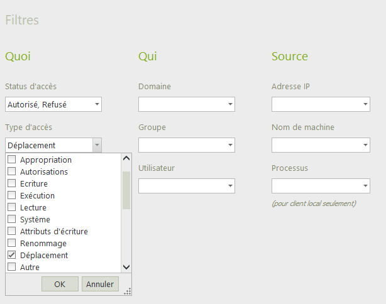The image size is (386, 304).
Task: Check the Renommage checkbox
Action: 11,243
